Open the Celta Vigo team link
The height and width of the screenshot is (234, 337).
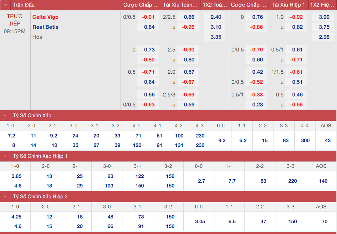pos(45,17)
